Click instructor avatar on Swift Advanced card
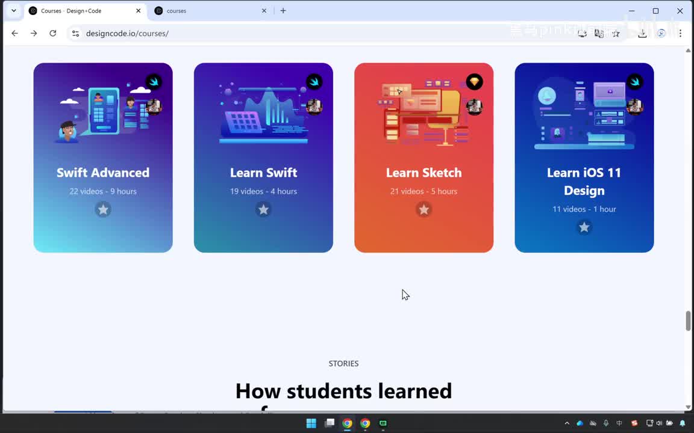This screenshot has width=694, height=433. 154,106
